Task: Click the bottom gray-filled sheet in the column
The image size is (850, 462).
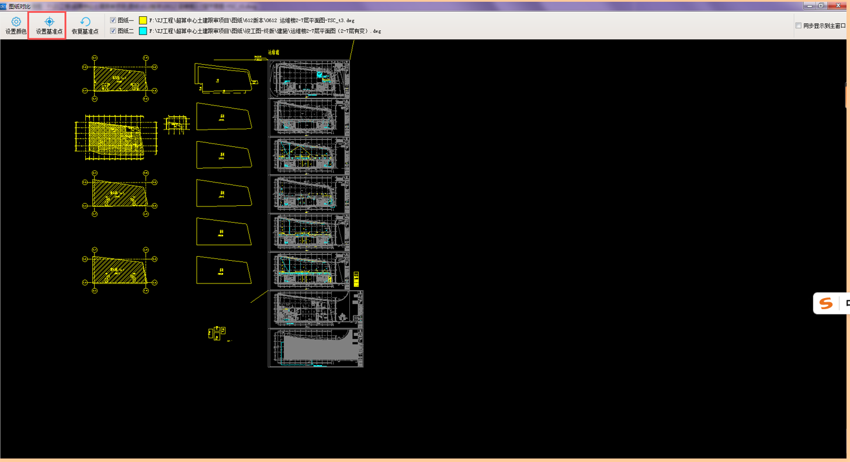Action: coord(315,348)
